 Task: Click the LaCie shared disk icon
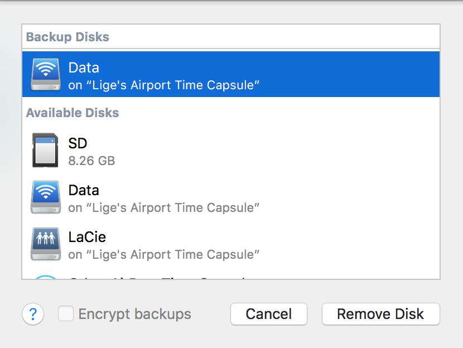coord(45,244)
